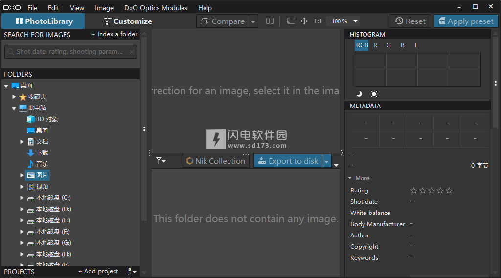Click the Apply preset button

point(466,21)
